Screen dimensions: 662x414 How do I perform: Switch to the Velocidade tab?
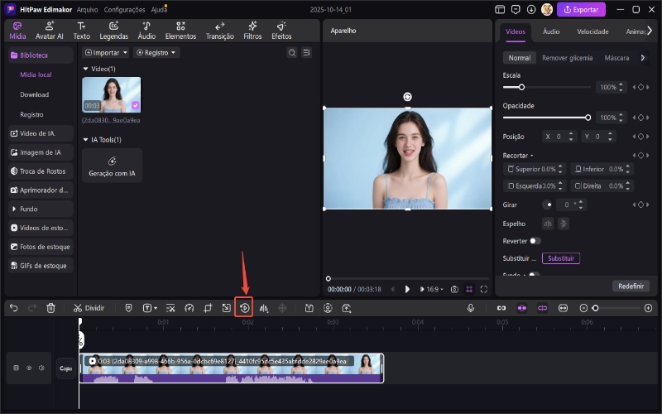coord(592,31)
